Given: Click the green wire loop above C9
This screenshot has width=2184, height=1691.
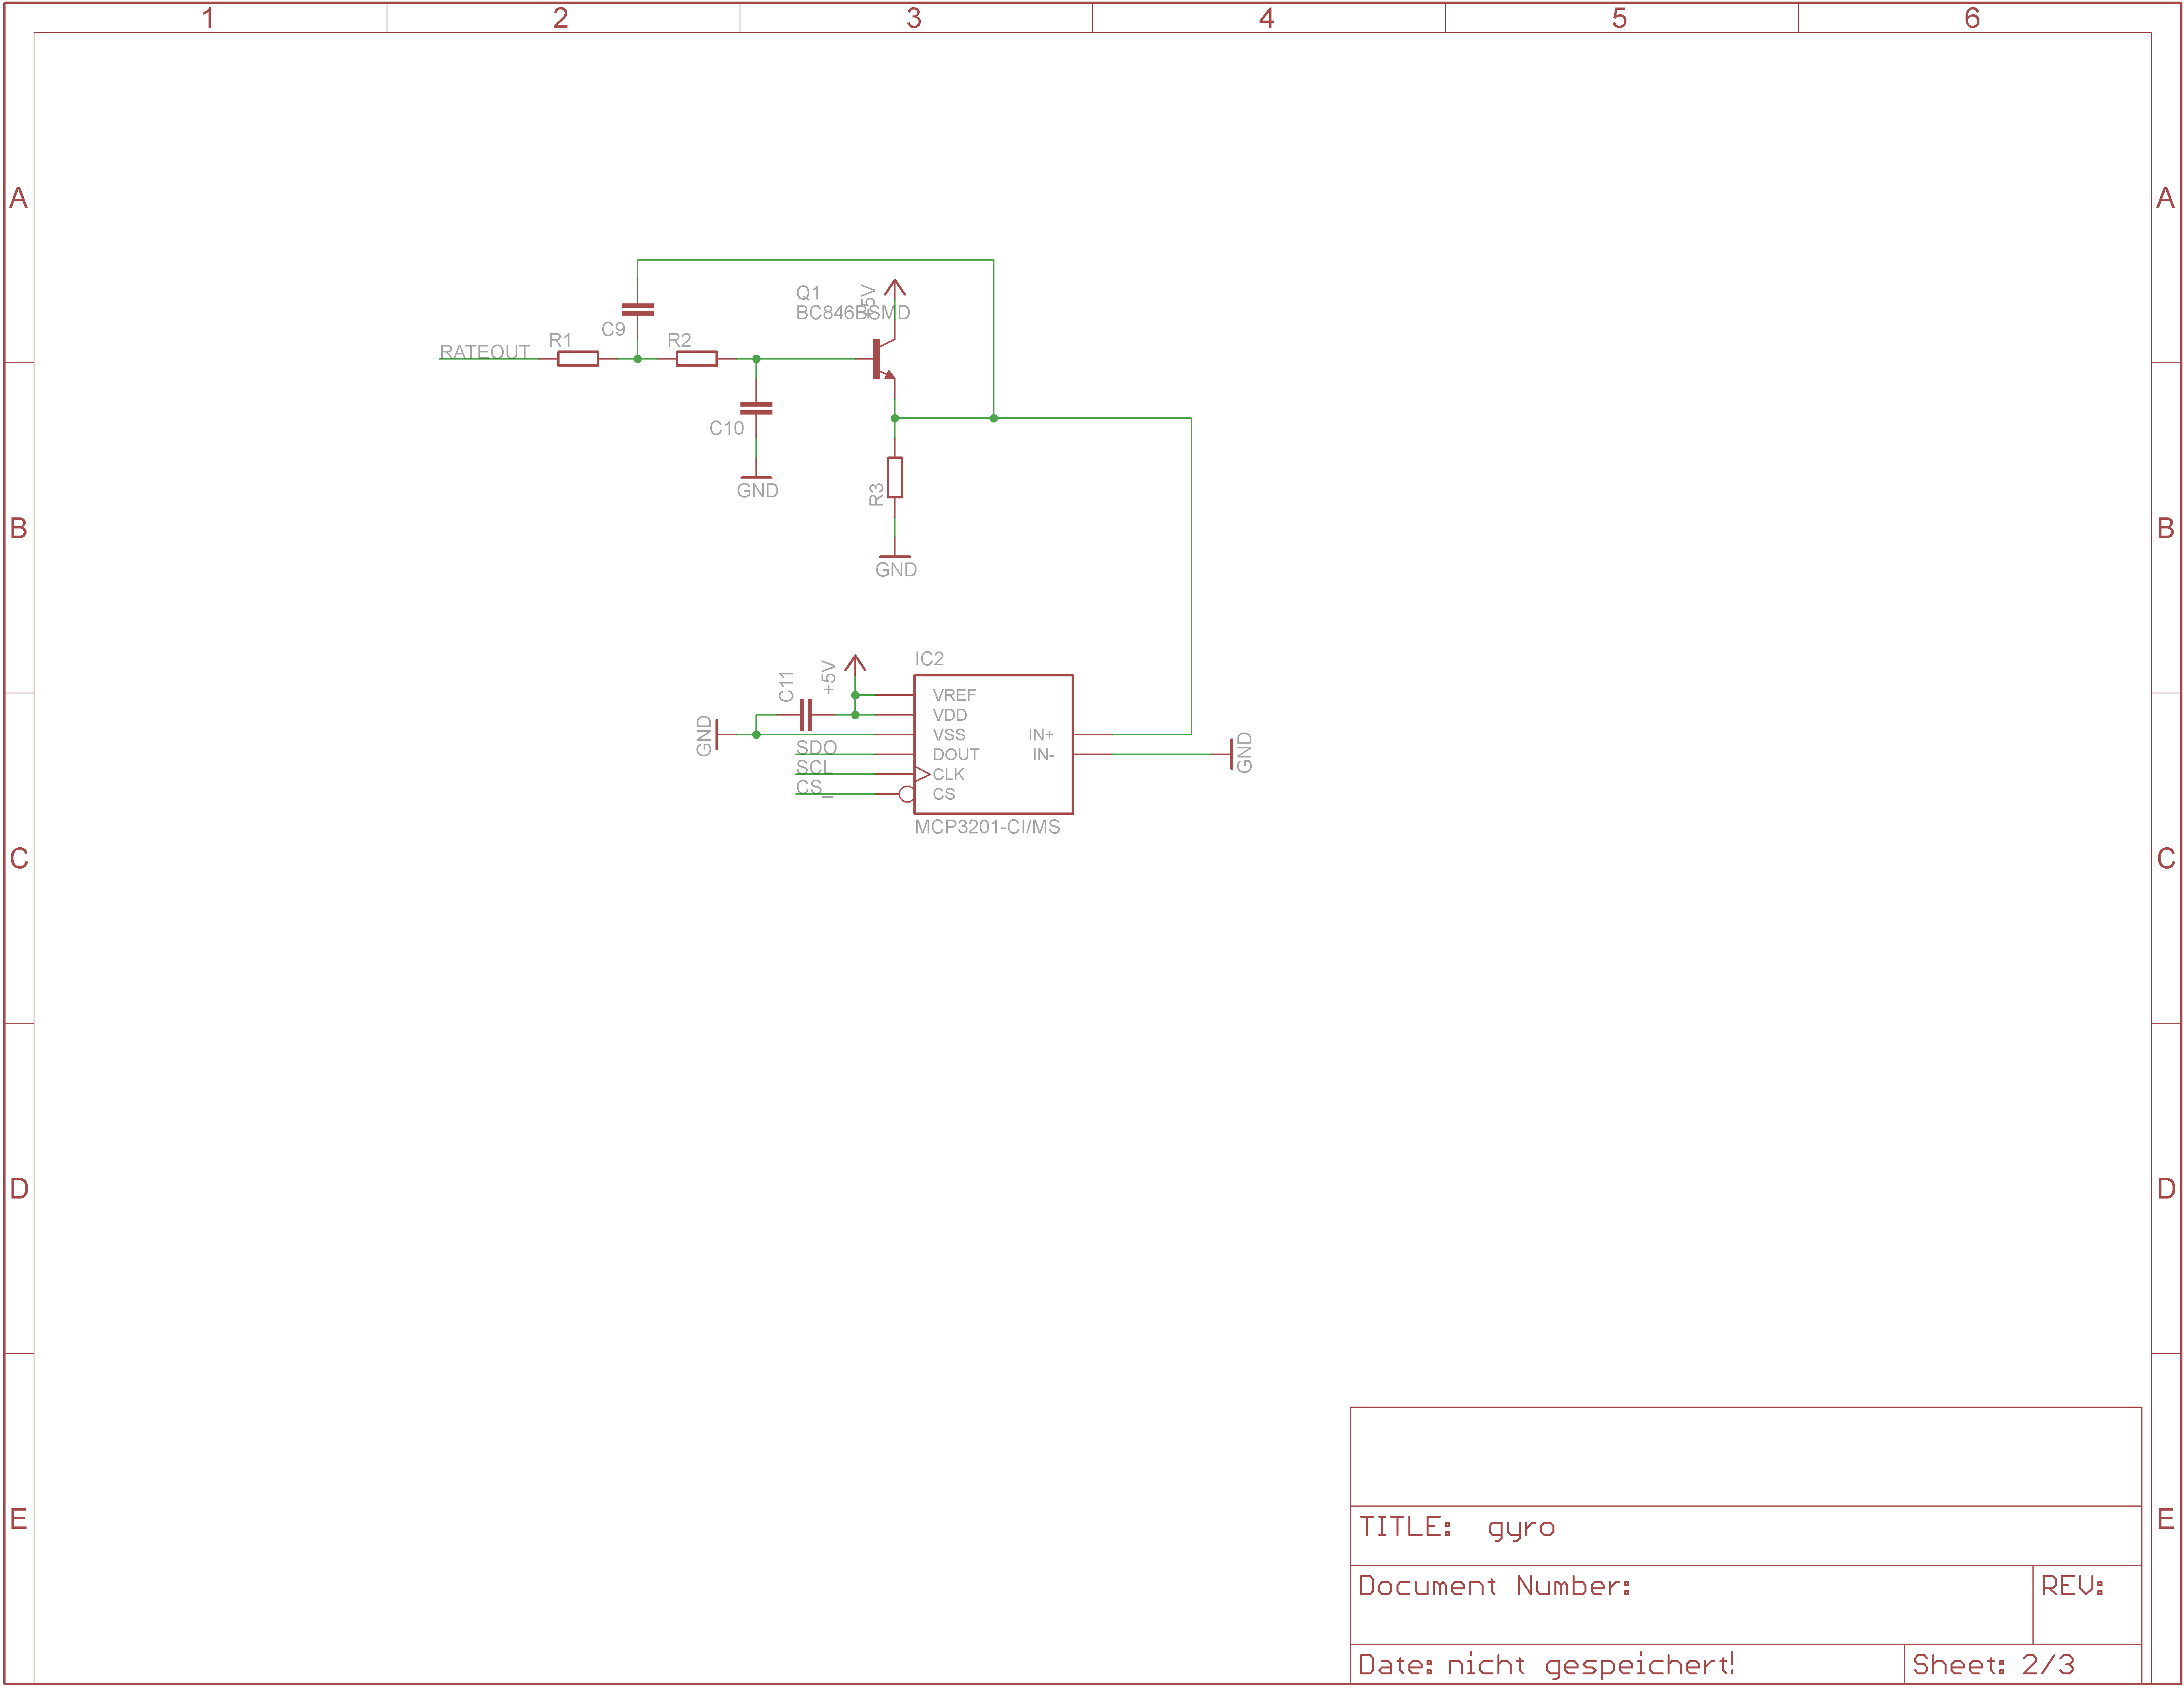Looking at the screenshot, I should [x=815, y=260].
